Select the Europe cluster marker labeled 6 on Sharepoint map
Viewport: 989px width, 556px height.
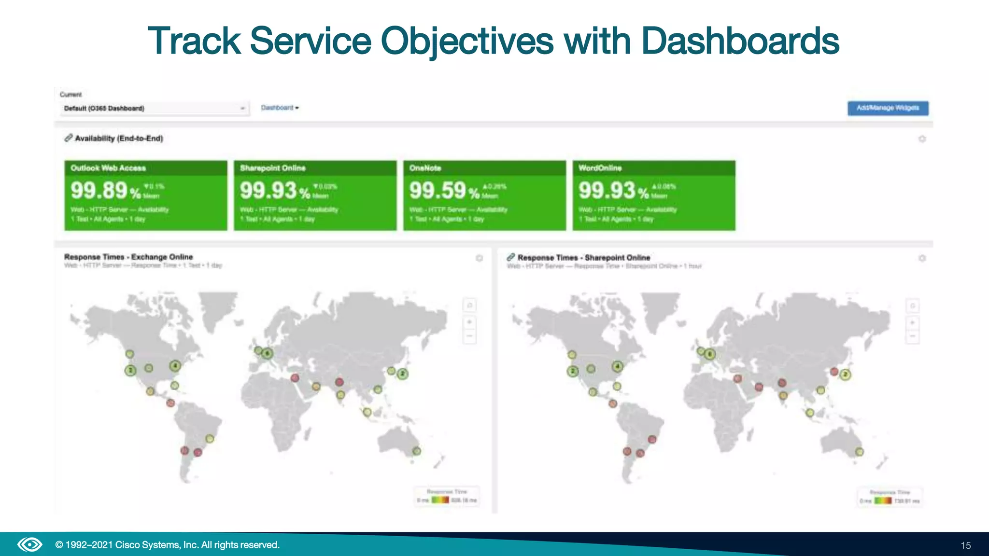coord(709,354)
